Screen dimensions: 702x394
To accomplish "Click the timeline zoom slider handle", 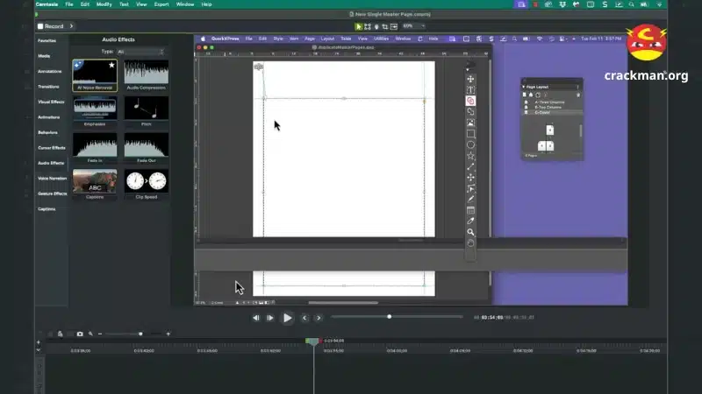I will (140, 334).
